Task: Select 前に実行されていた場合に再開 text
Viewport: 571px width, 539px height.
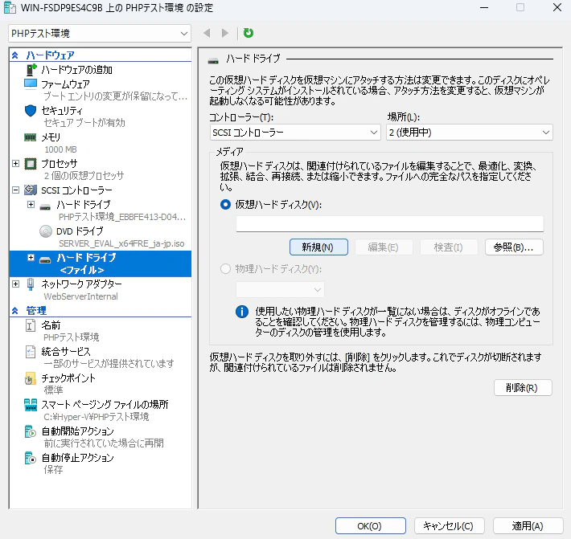Action: 104,443
